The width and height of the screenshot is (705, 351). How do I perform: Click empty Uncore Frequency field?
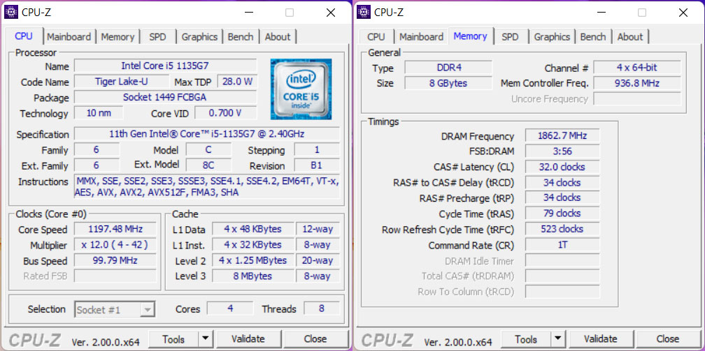[x=637, y=99]
